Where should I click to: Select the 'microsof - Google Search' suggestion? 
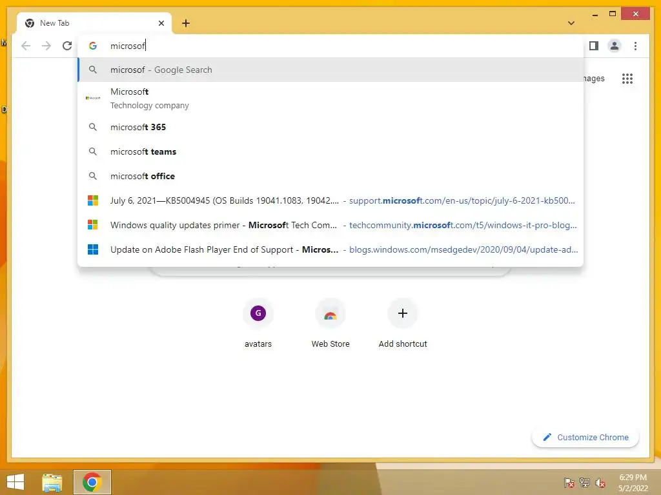[331, 70]
